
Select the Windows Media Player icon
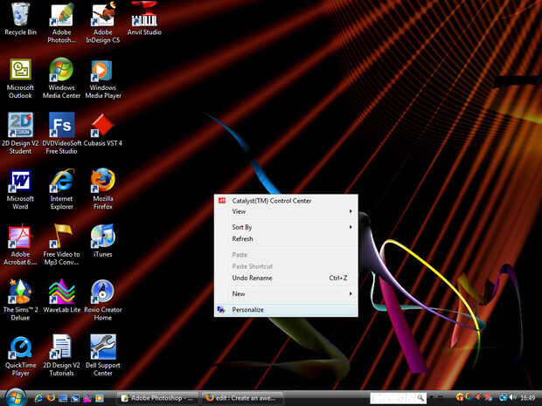pos(102,79)
